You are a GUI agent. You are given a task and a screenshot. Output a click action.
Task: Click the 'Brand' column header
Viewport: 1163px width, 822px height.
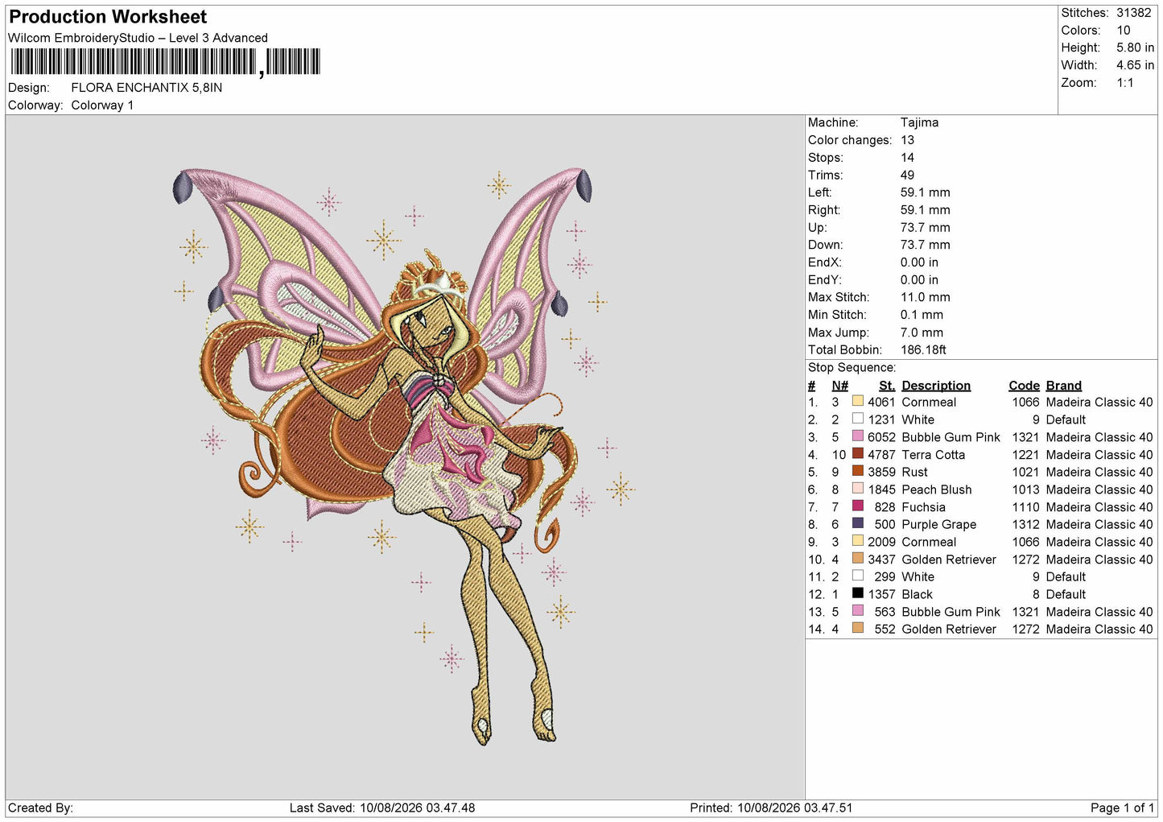click(1063, 386)
